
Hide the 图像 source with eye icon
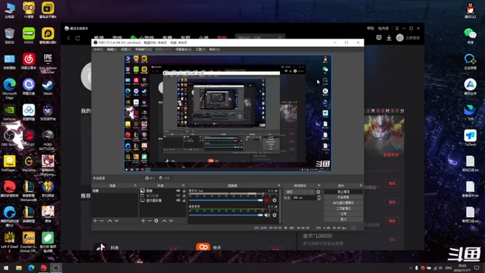click(x=178, y=191)
